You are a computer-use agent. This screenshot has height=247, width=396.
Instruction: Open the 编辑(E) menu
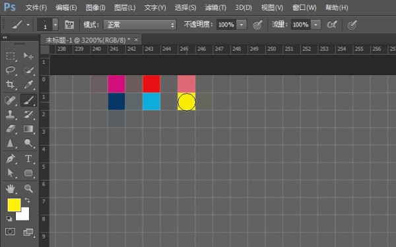pos(66,7)
